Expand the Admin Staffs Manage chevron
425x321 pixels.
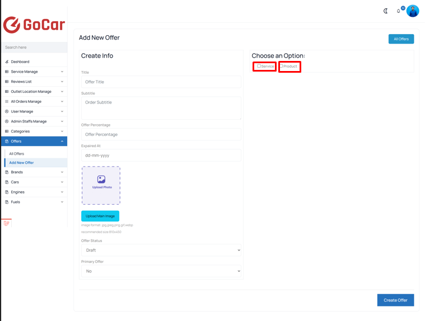(x=62, y=121)
